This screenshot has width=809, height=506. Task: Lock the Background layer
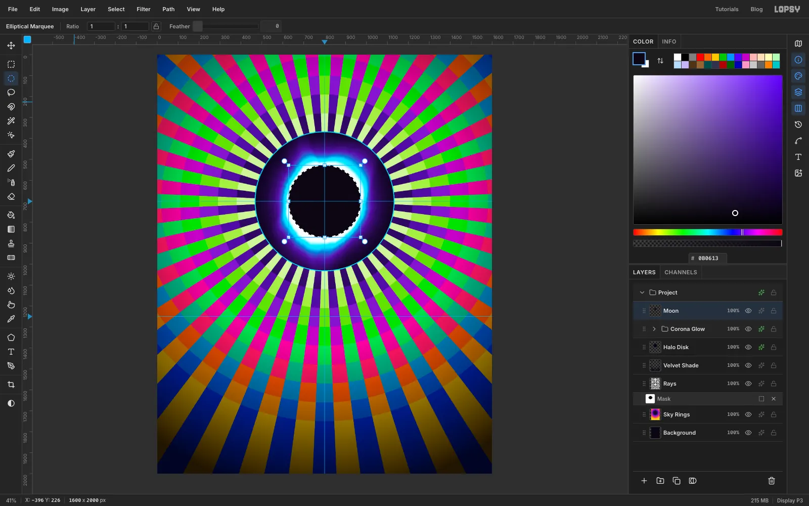point(774,433)
